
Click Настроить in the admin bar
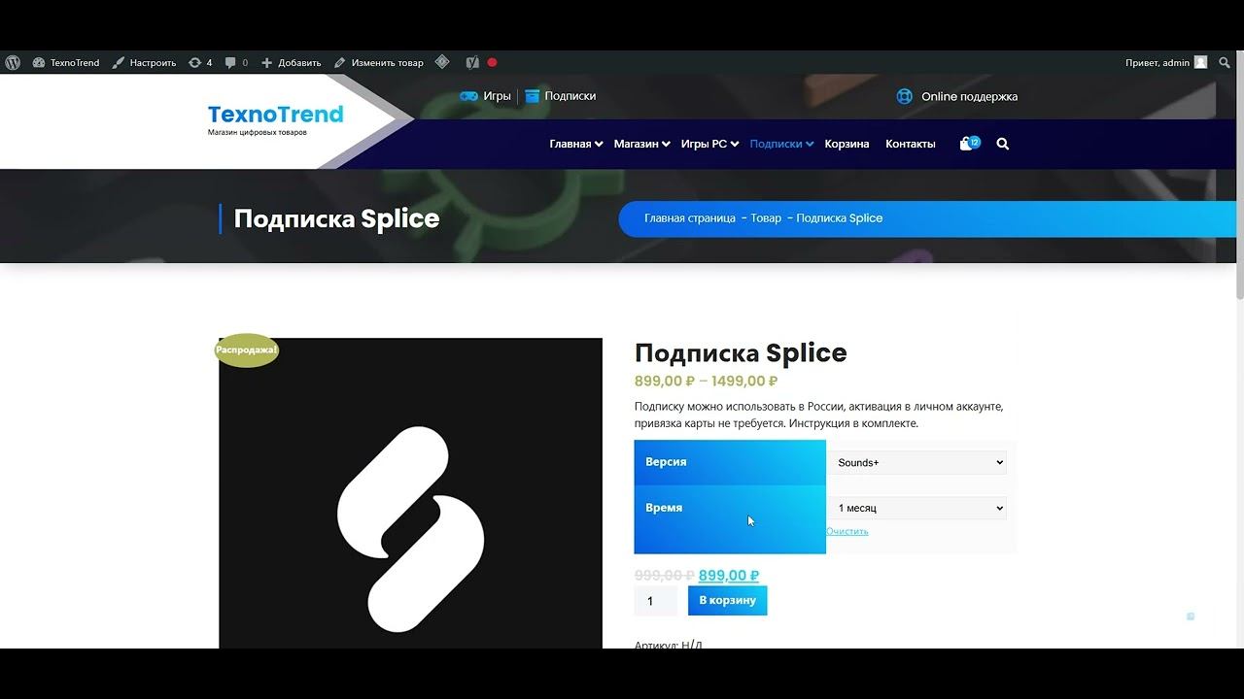tap(144, 62)
